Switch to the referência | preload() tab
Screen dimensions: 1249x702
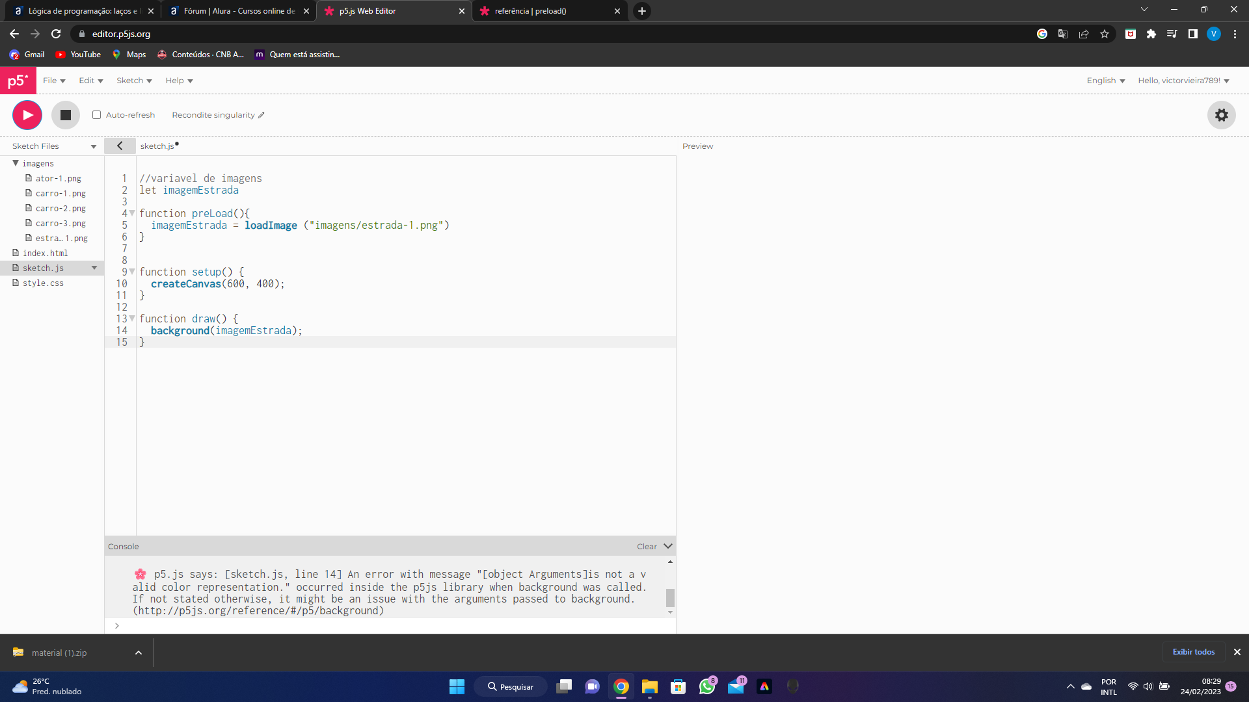tap(550, 11)
